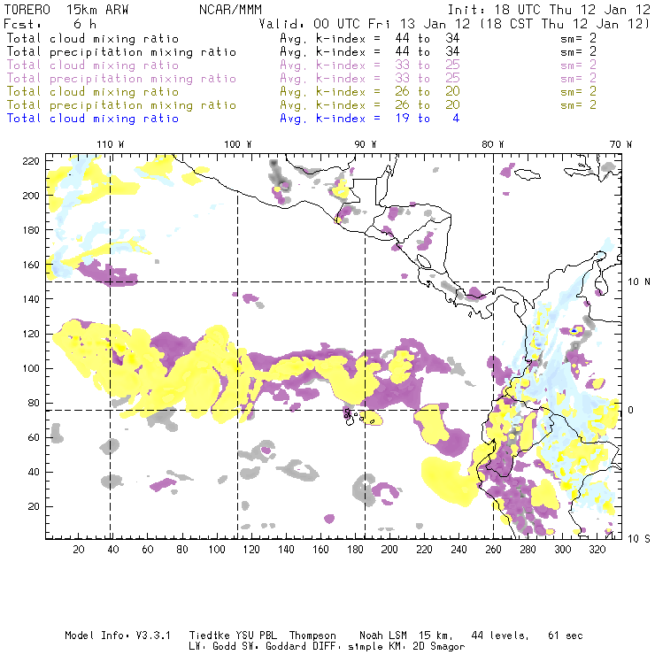The image size is (655, 655).
Task: Select the "NCAR/MMM" header label
Action: pyautogui.click(x=231, y=10)
